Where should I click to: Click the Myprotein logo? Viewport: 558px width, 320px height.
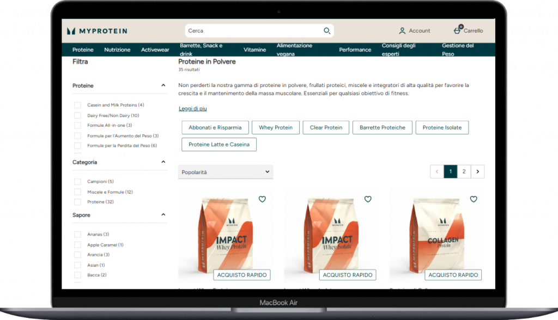[x=96, y=31]
